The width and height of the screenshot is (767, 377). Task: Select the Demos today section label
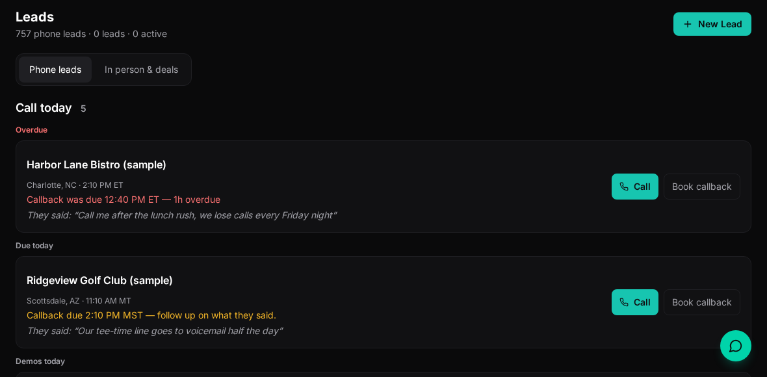40,361
